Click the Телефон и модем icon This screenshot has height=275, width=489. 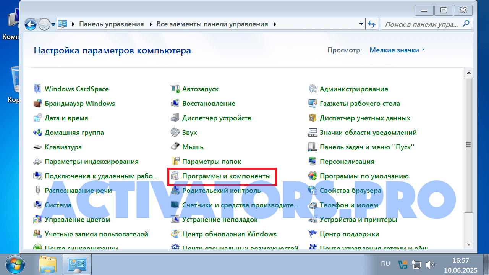[313, 205]
